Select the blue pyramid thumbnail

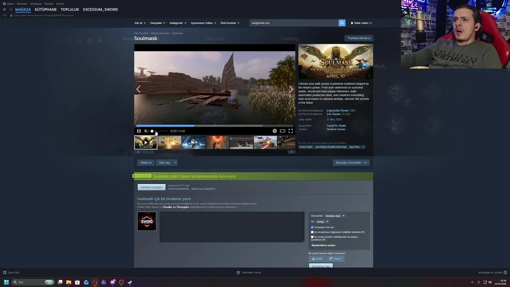[194, 142]
